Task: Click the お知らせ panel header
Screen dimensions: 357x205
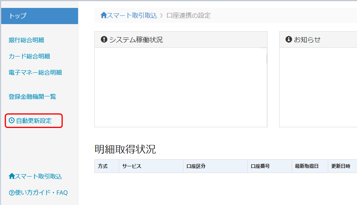Action: [x=318, y=39]
